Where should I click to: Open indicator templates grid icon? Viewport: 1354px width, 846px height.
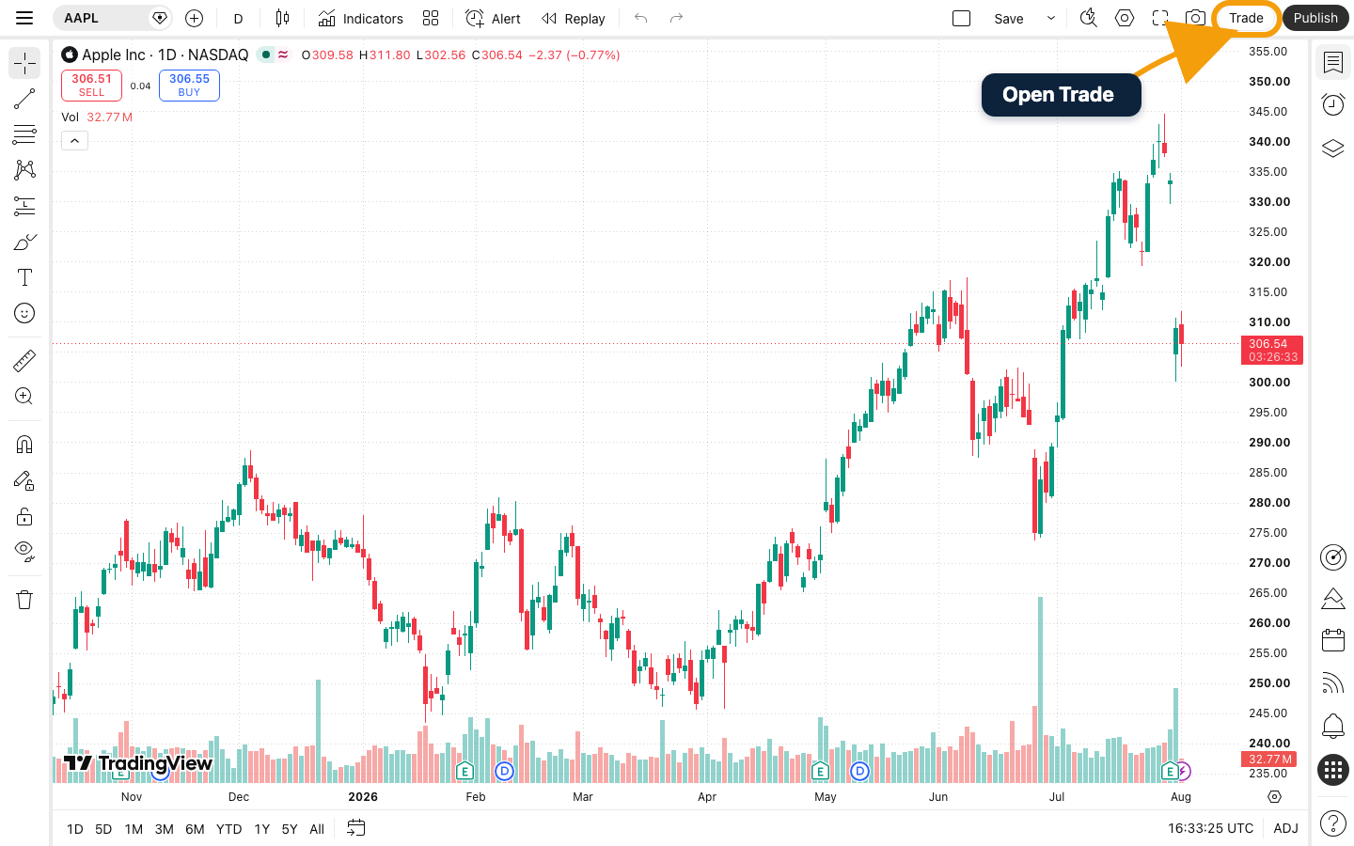pos(431,18)
